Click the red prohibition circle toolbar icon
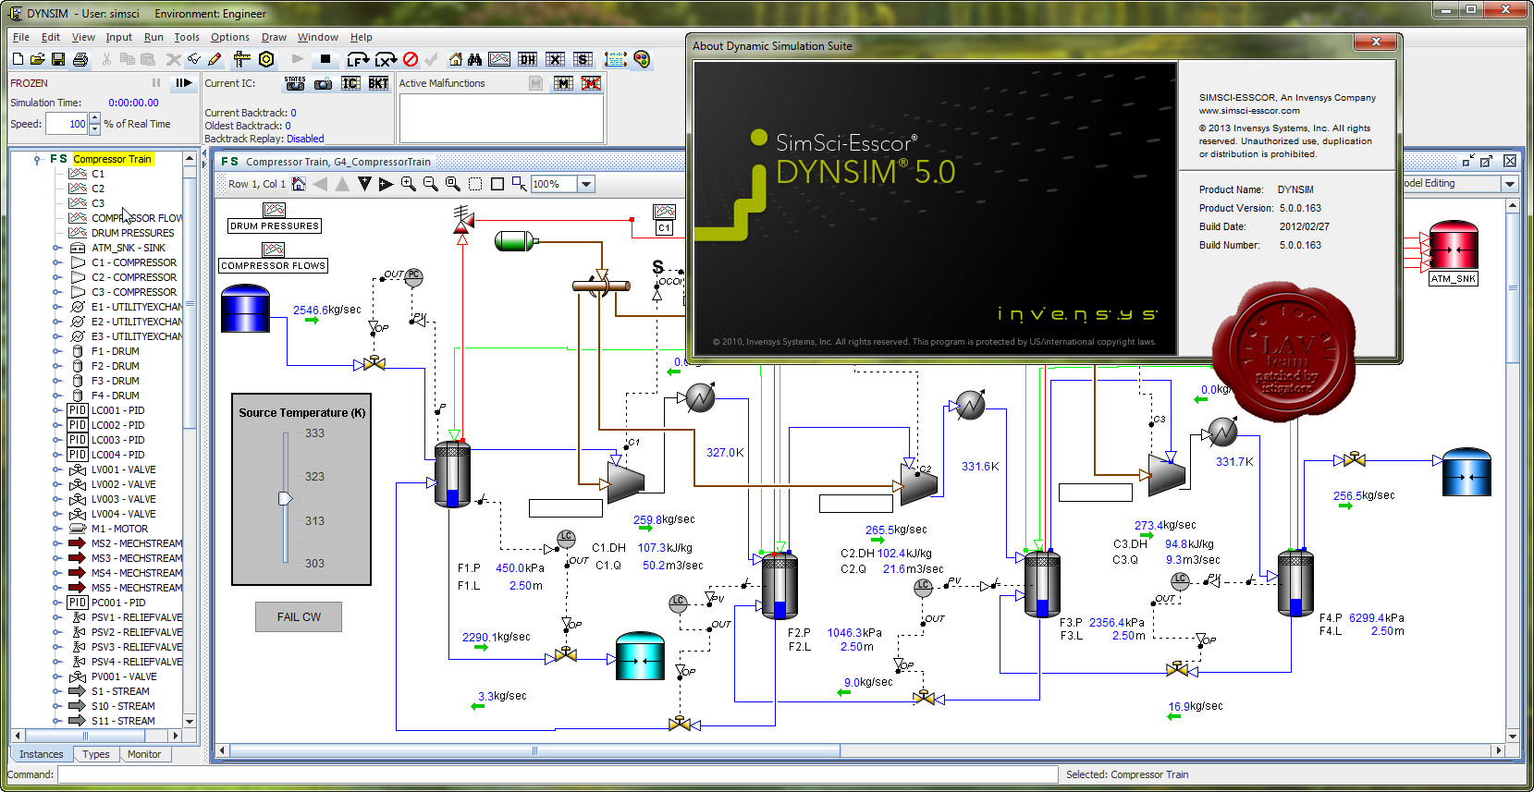Viewport: 1534px width, 792px height. click(x=411, y=59)
